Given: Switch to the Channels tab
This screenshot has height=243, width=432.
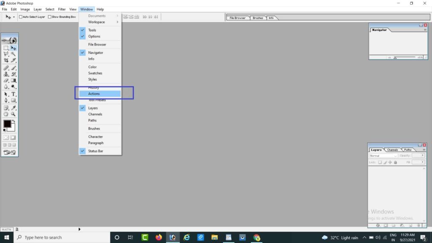Looking at the screenshot, I should pyautogui.click(x=392, y=150).
